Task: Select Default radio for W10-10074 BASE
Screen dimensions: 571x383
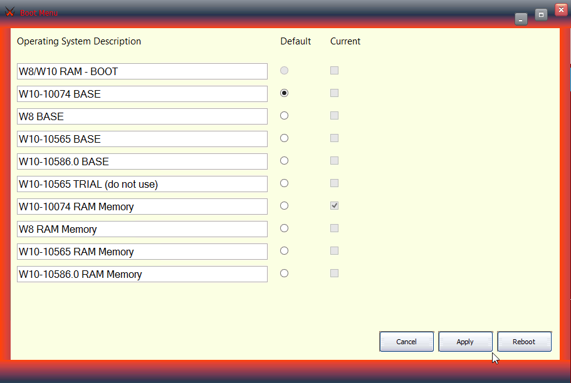Action: (x=284, y=93)
